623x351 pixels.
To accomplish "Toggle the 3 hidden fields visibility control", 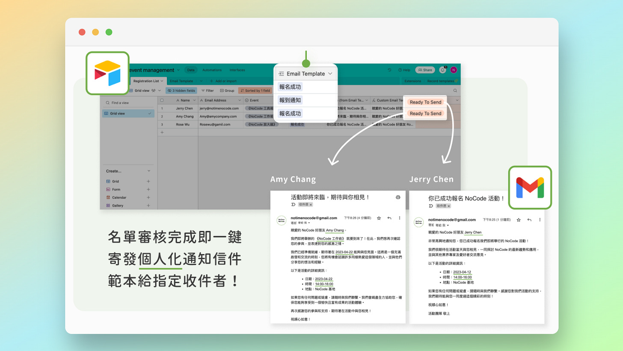I will (181, 90).
